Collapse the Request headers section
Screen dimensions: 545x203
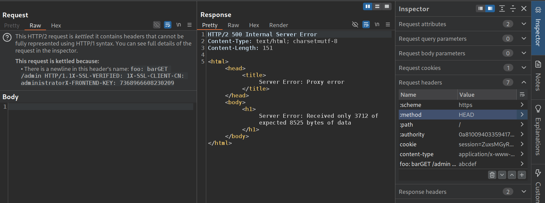[524, 82]
